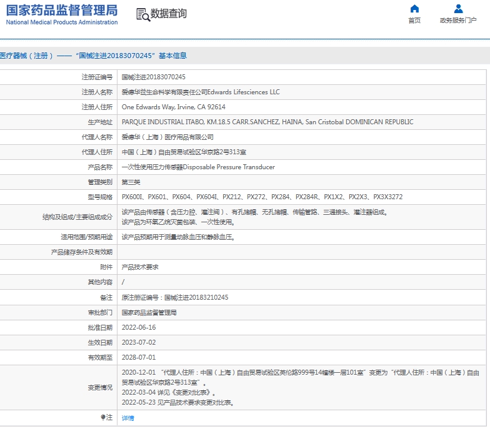Click the 首页 label
The image size is (490, 429).
[x=414, y=20]
